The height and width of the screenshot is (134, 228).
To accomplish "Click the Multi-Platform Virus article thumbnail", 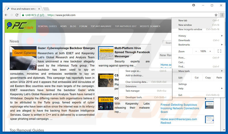I will 106,53.
